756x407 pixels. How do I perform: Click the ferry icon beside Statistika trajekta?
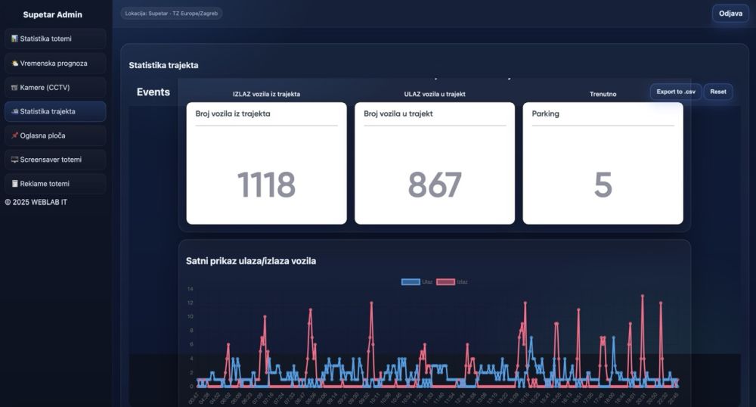tap(14, 112)
